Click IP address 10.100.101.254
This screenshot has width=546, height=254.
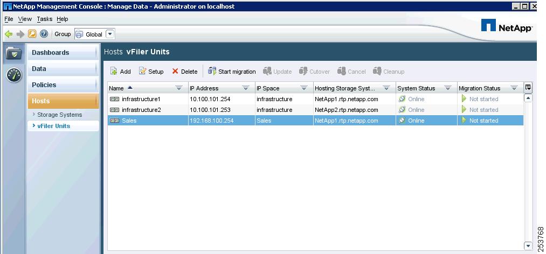[210, 99]
